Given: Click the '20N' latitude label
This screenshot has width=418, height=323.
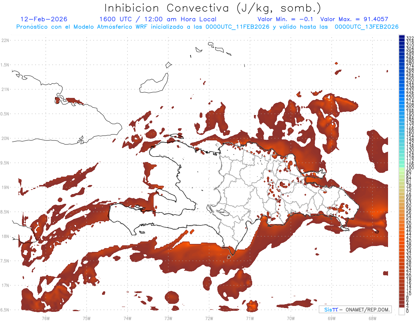Looking at the screenshot, I should [5, 138].
